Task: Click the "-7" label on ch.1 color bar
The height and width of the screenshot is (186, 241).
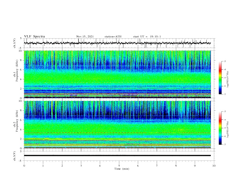Action: [x=224, y=94]
